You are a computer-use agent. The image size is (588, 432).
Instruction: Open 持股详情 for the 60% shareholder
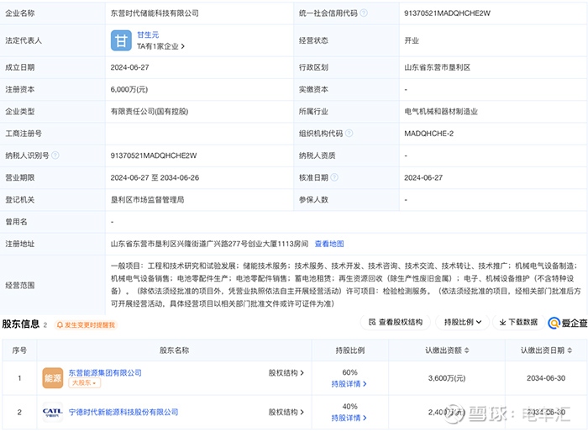[x=349, y=384]
